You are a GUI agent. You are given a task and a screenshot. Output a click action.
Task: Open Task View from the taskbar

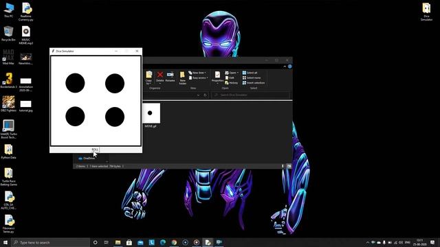click(107, 242)
